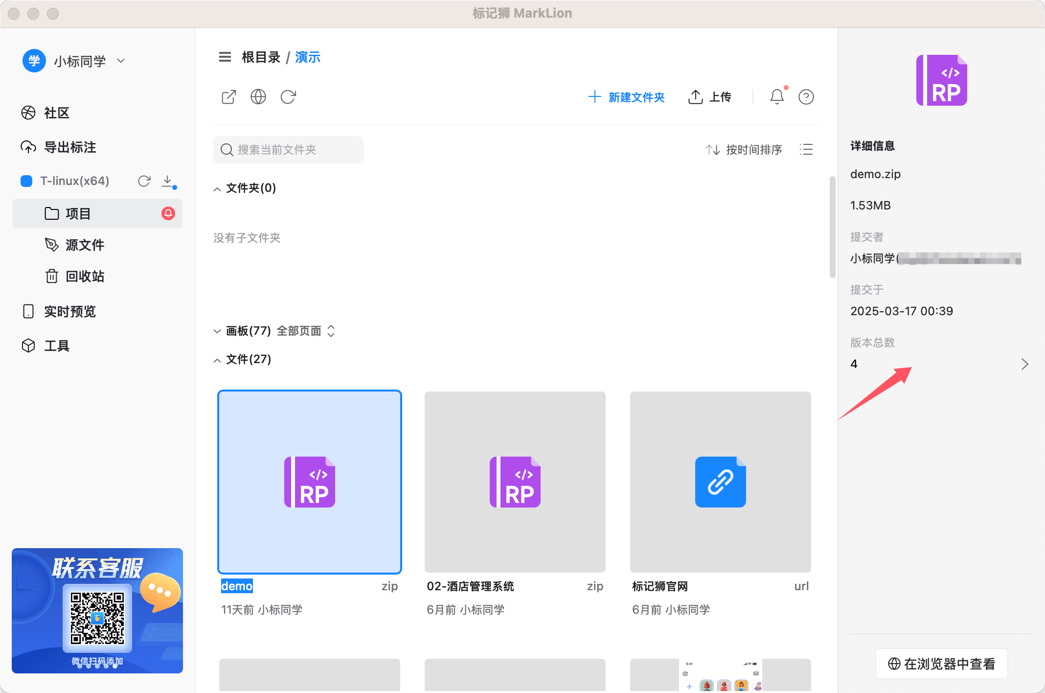Click the 搜索当前文件夹 search field
Image resolution: width=1045 pixels, height=693 pixels.
click(x=288, y=150)
